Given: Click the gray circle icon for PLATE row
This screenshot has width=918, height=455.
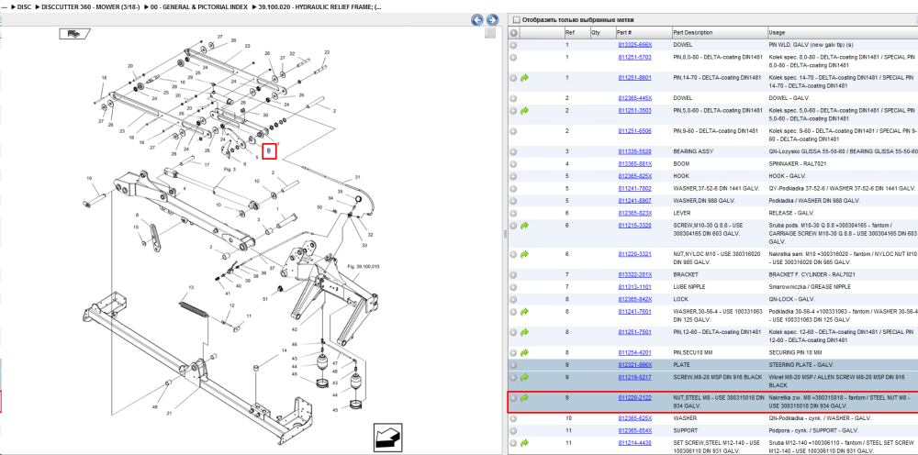Looking at the screenshot, I should tap(513, 364).
